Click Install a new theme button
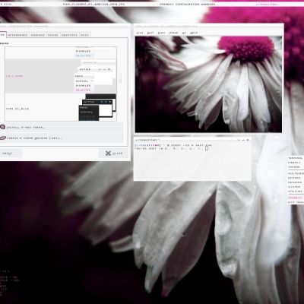This screenshot has height=304, width=304. tap(62, 127)
